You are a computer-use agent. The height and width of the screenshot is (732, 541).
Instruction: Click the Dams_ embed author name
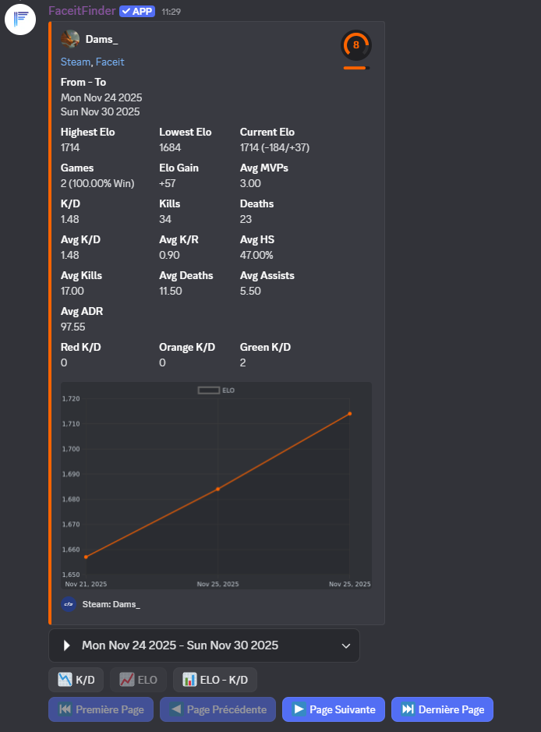102,39
